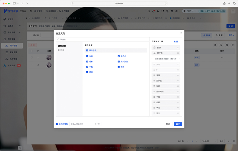Image resolution: width=238 pixels, height=151 pixels.
Task: Remove 手机 from the added columns list
Action: click(178, 97)
